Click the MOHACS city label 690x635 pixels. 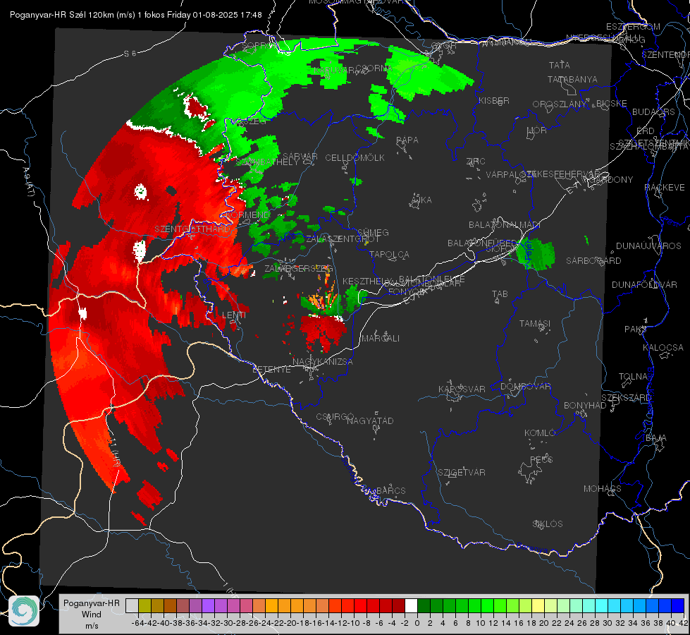coord(602,489)
